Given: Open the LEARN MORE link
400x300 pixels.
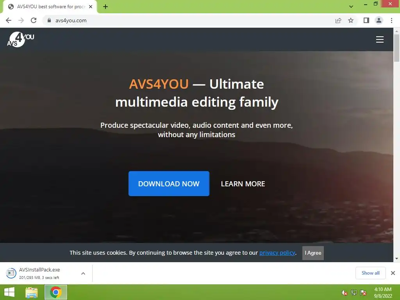Looking at the screenshot, I should pyautogui.click(x=243, y=184).
